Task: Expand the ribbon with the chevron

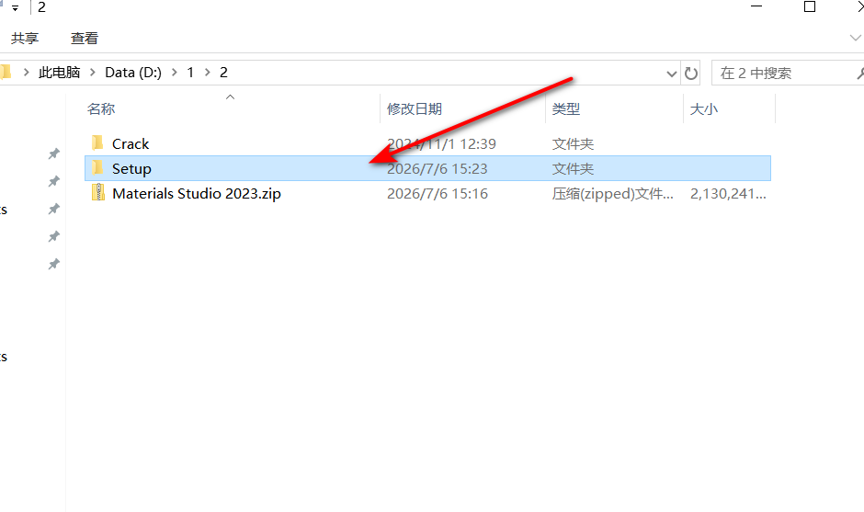Action: [x=855, y=38]
